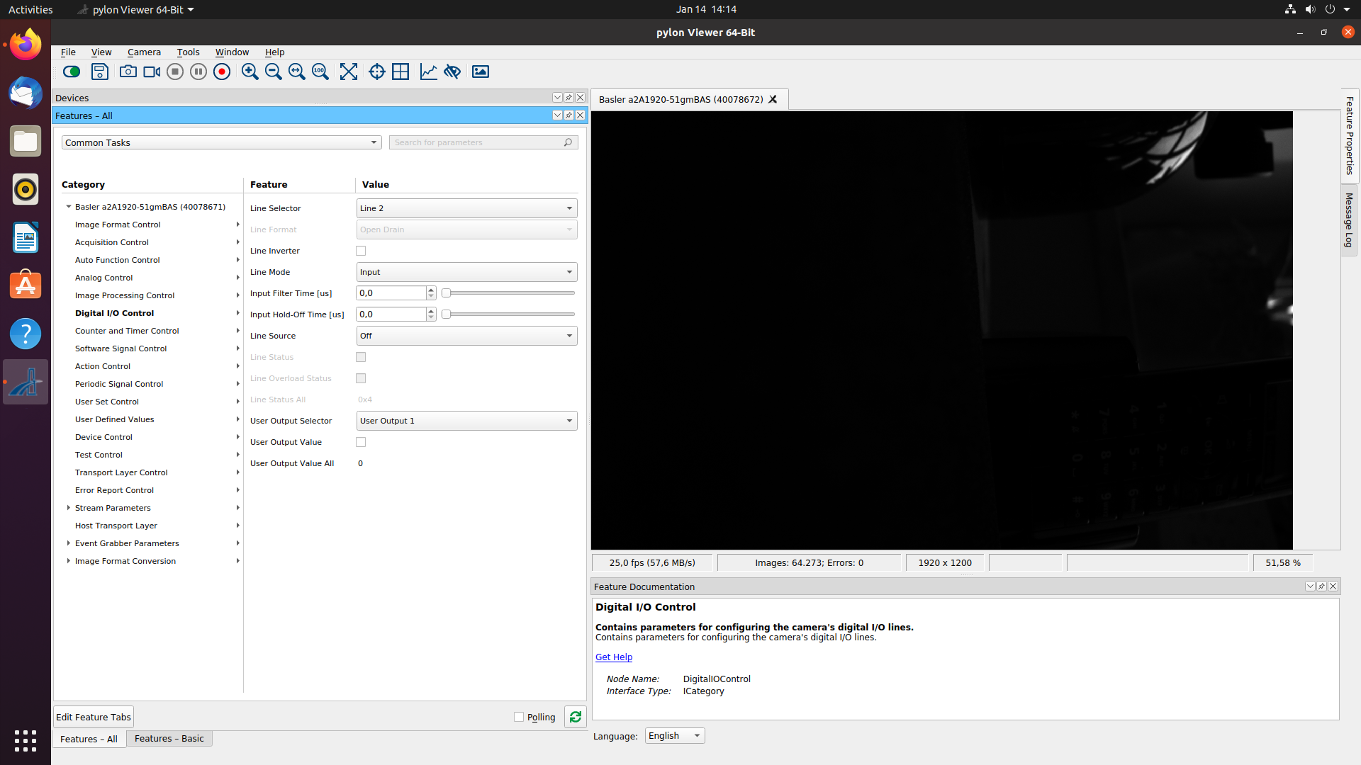This screenshot has height=765, width=1361.
Task: Set image zoom to 100%
Action: pyautogui.click(x=320, y=72)
